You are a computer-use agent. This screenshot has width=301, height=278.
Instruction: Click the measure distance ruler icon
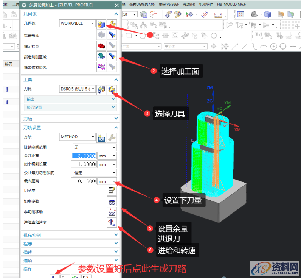point(218,15)
